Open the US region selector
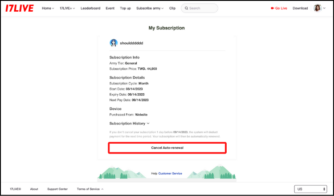 [311, 189]
